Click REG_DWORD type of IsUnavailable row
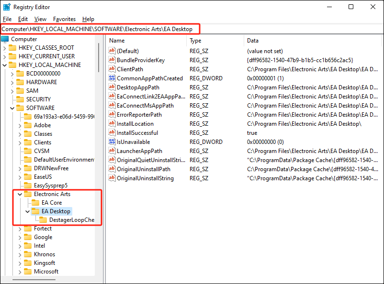 pyautogui.click(x=206, y=142)
